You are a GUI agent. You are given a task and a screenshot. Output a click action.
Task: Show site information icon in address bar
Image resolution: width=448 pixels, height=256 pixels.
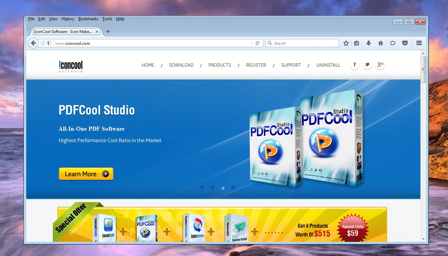point(43,43)
